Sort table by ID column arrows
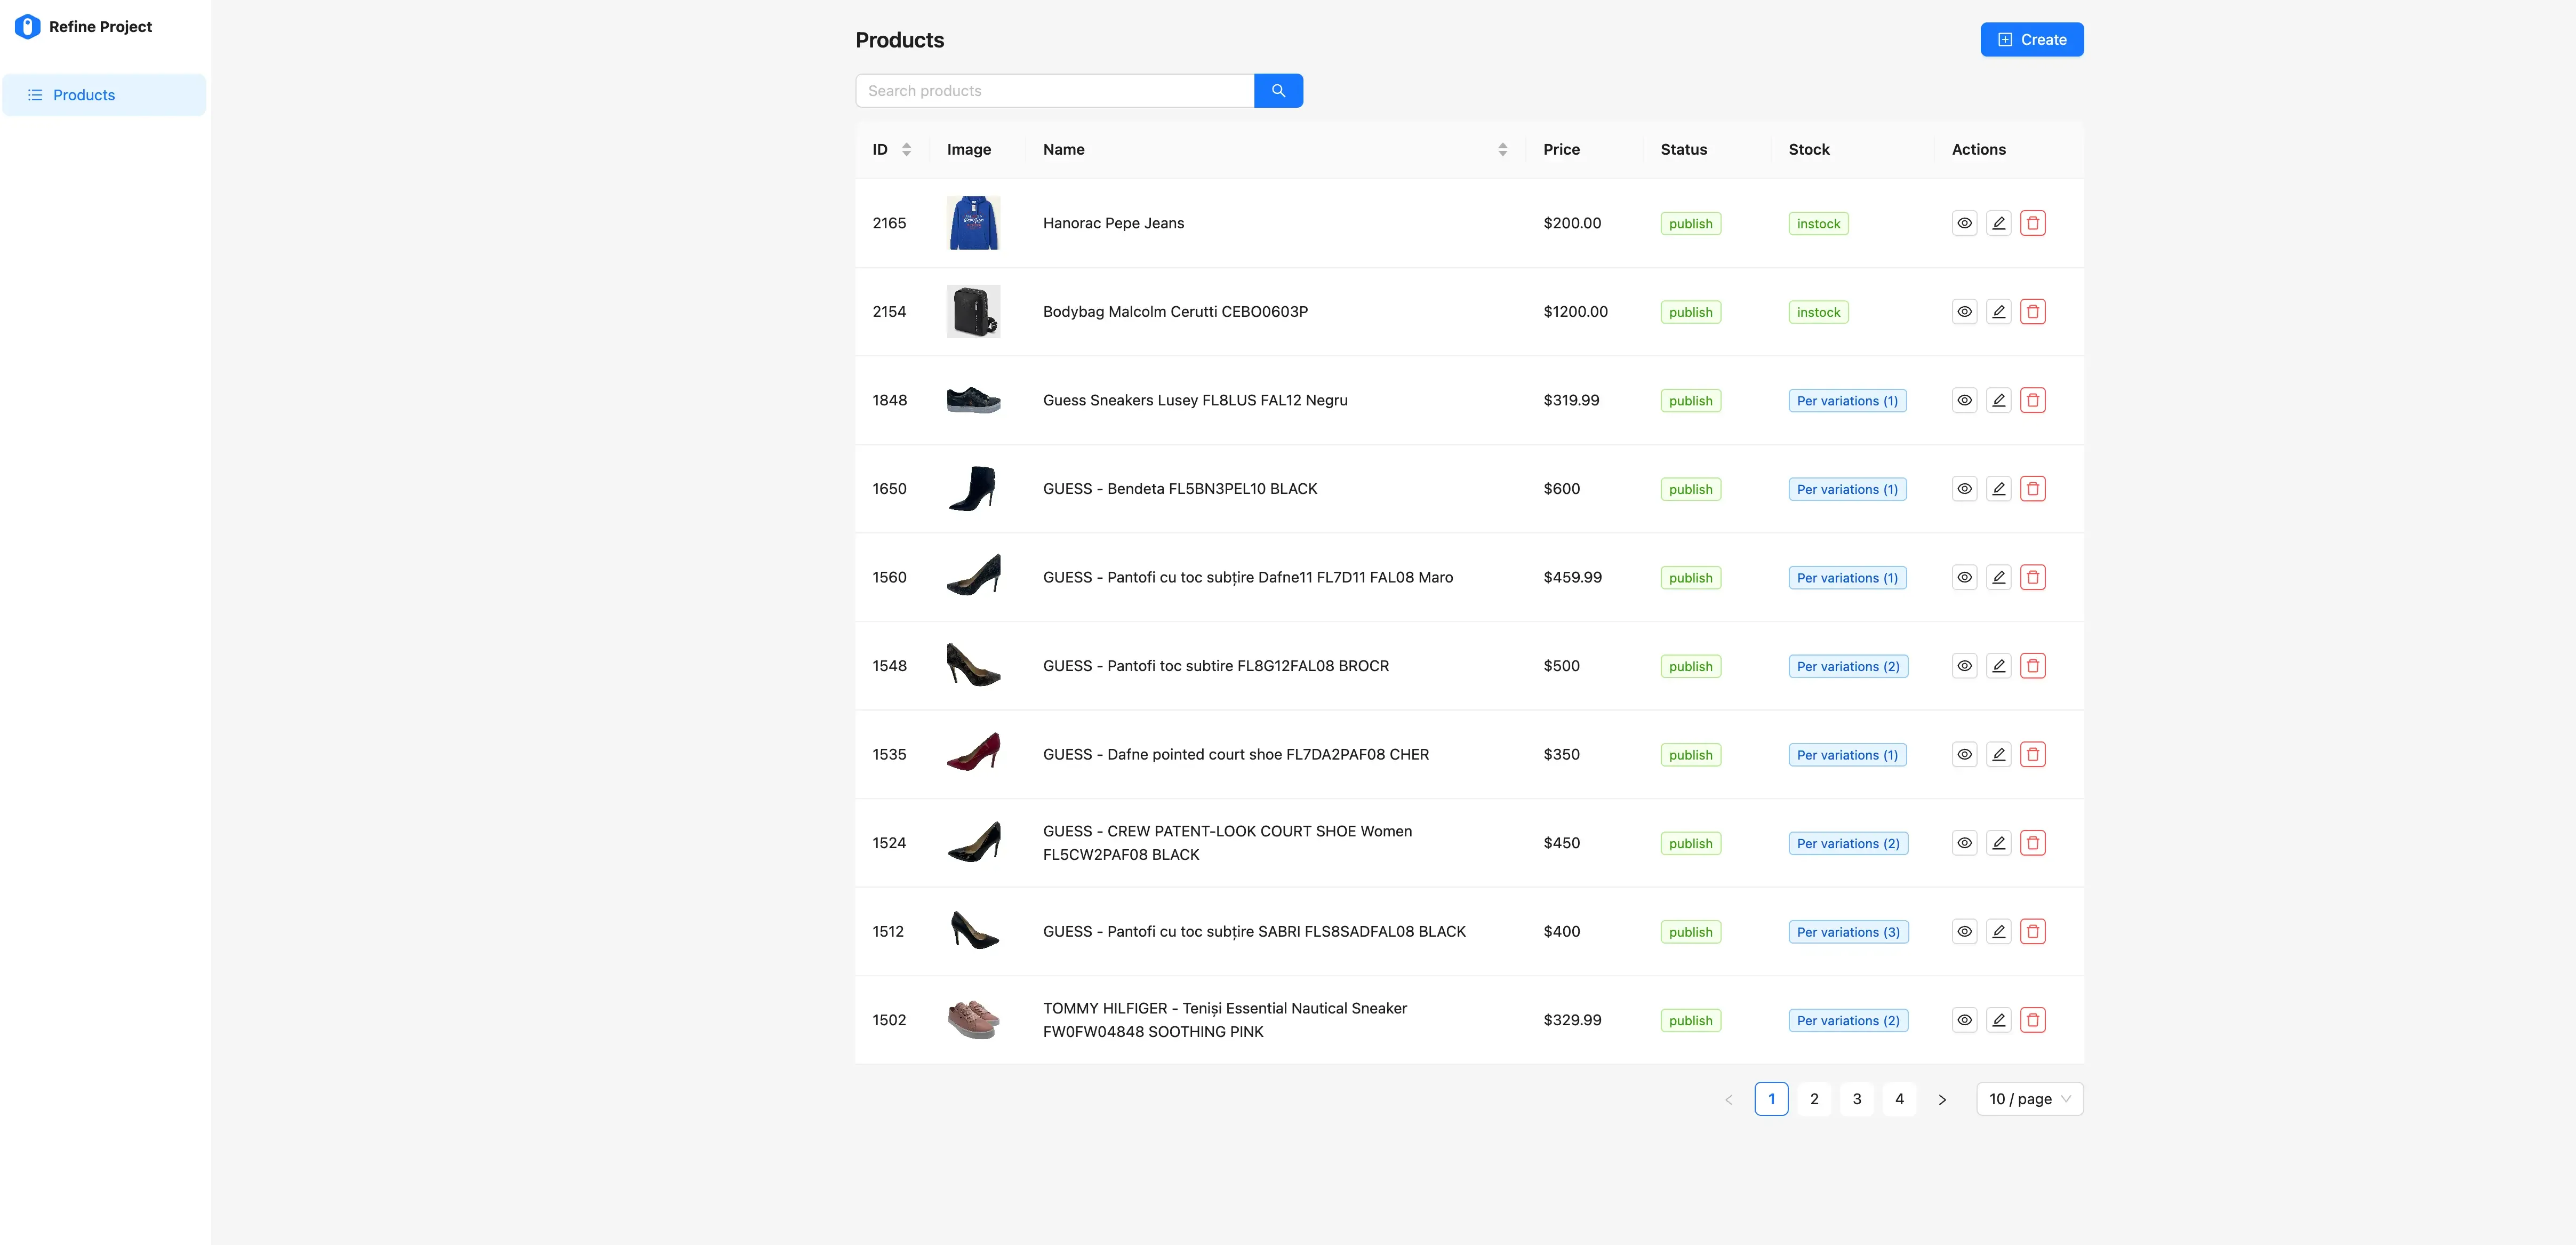The image size is (2576, 1245). pos(906,149)
